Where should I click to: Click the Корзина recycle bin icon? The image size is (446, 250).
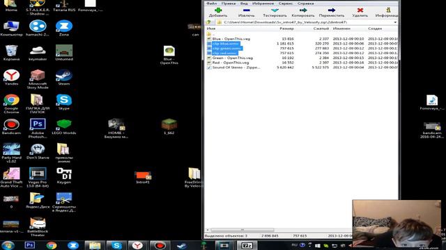11,53
